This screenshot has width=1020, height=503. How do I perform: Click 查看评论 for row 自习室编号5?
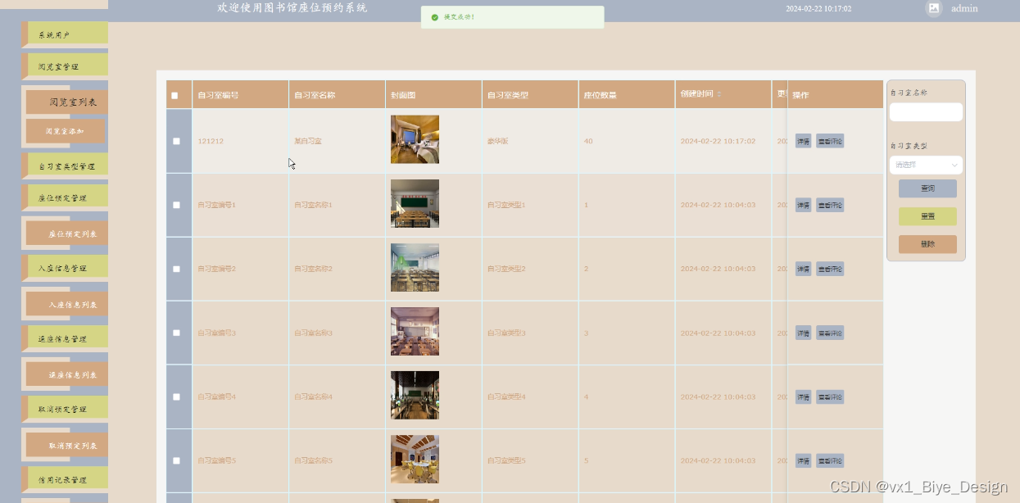[x=830, y=460]
